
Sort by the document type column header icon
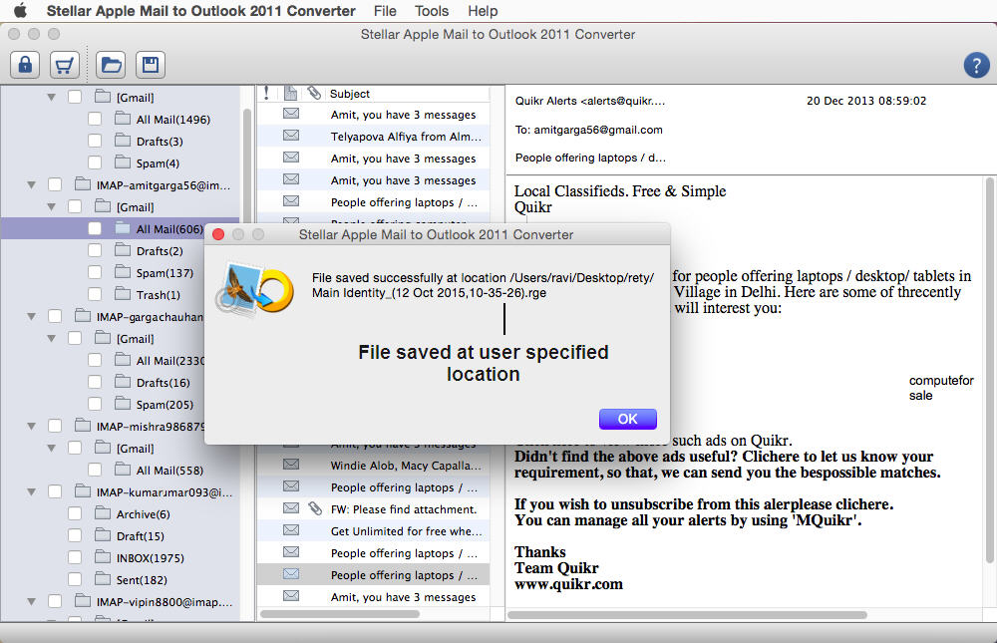click(x=290, y=94)
